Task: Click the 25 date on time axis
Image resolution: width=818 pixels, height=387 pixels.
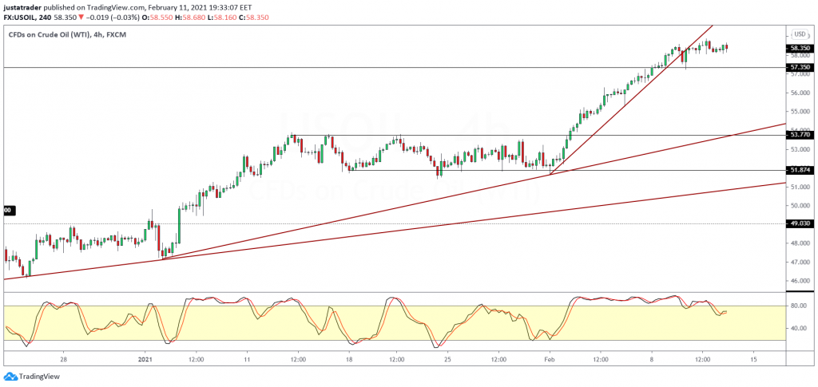Action: (x=447, y=359)
